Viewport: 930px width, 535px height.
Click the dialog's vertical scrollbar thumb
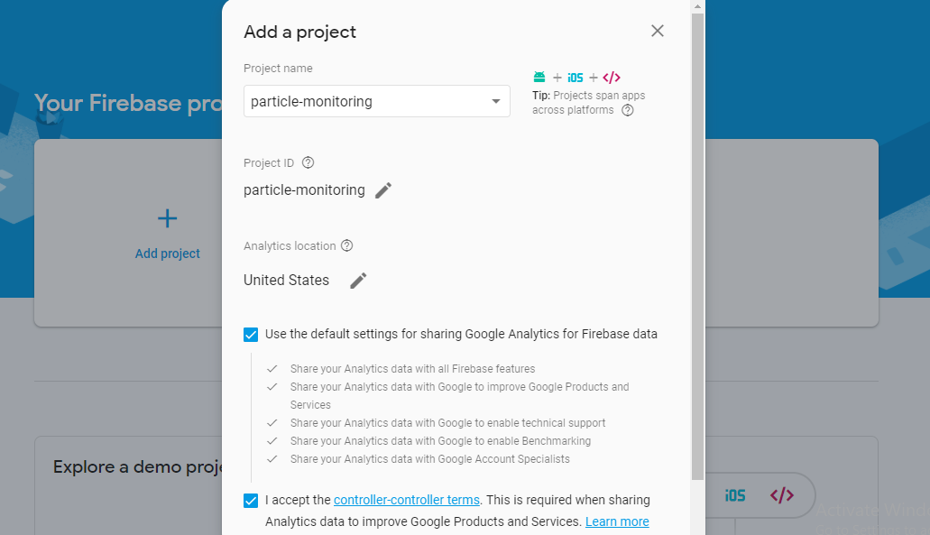click(x=697, y=246)
